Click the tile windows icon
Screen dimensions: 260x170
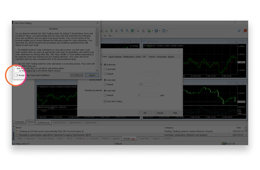132,31
